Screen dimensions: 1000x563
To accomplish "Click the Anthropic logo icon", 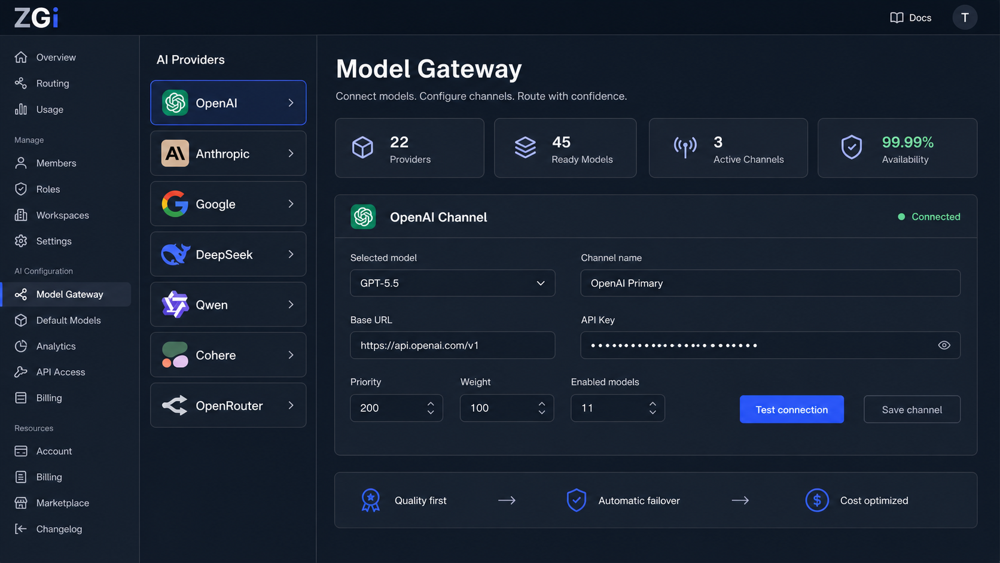I will pos(175,153).
